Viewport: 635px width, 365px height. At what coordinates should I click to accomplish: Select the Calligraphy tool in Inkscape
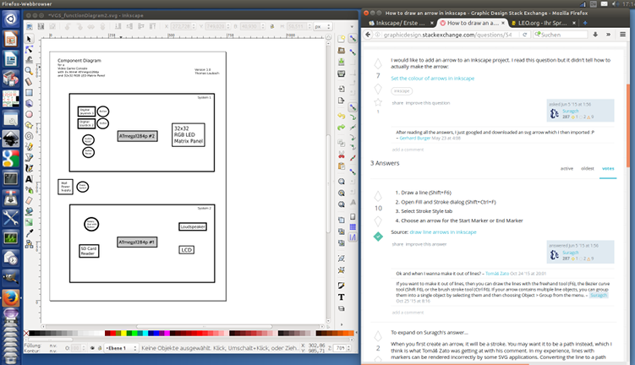pyautogui.click(x=29, y=168)
